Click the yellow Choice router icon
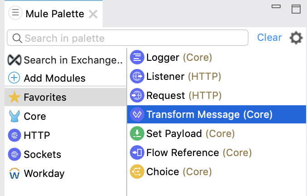 [137, 172]
